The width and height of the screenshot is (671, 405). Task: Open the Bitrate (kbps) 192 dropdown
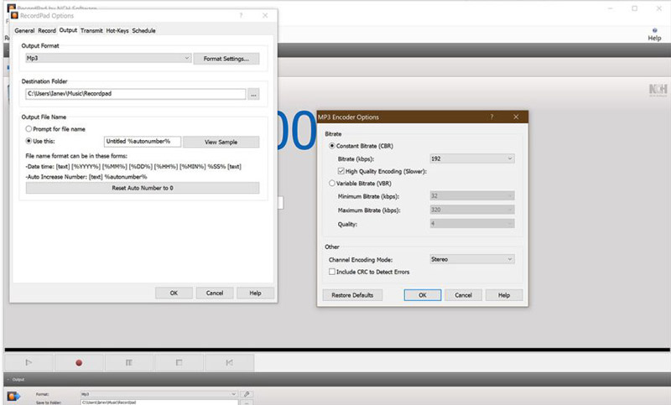click(472, 158)
